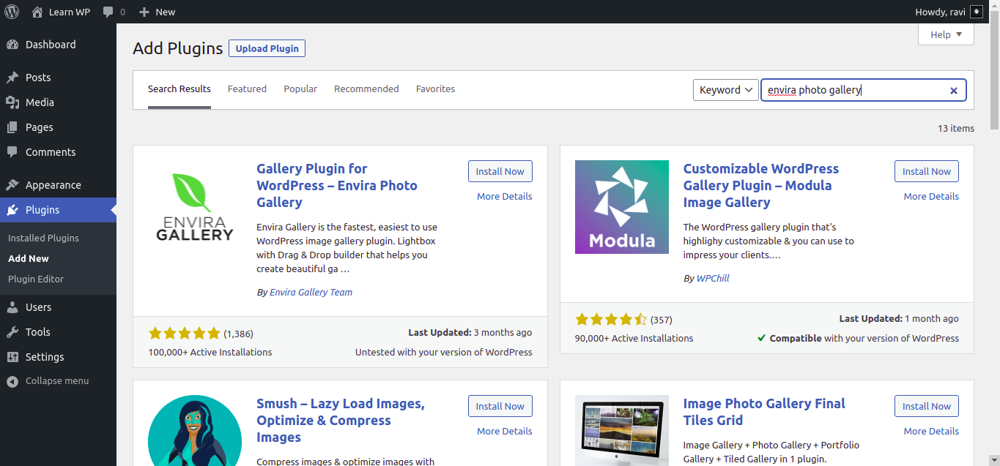Open Smush – Lazy Load Images title link
1000x466 pixels.
(341, 420)
